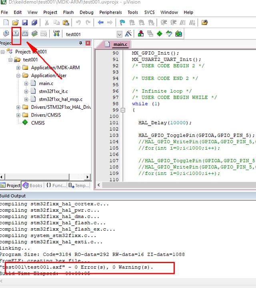The image size is (256, 288).
Task: Expand Drivers/STM32F1xx_HAL_Driver folder
Action: tap(18, 107)
